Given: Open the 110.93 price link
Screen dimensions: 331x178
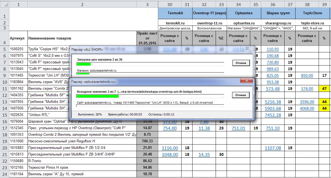Looking at the screenshot, I should point(272,49).
